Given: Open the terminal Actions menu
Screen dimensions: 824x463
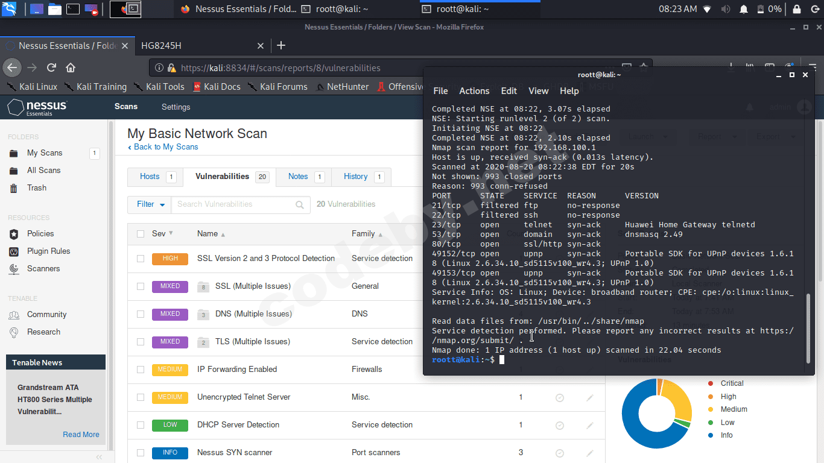Looking at the screenshot, I should tap(474, 91).
